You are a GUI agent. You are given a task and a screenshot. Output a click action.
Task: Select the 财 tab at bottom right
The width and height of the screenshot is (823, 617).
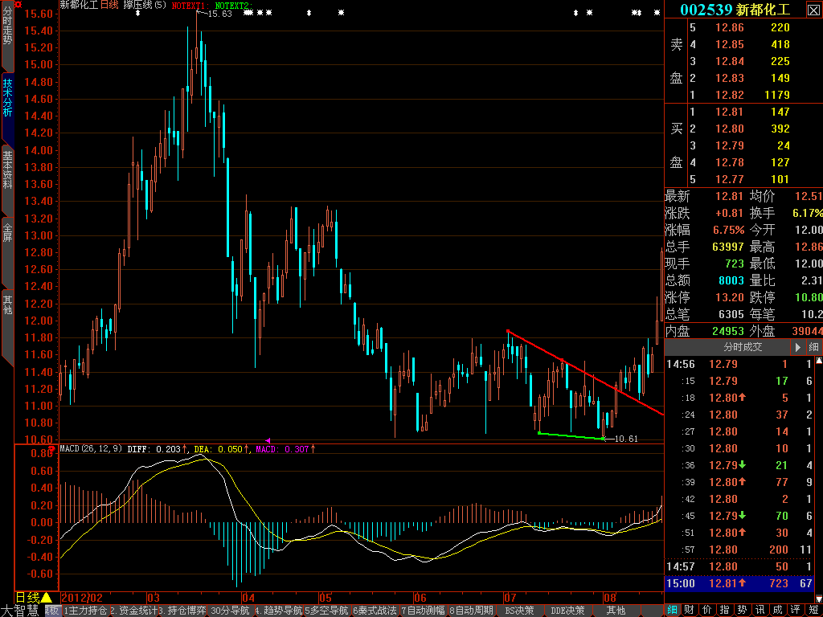[690, 611]
